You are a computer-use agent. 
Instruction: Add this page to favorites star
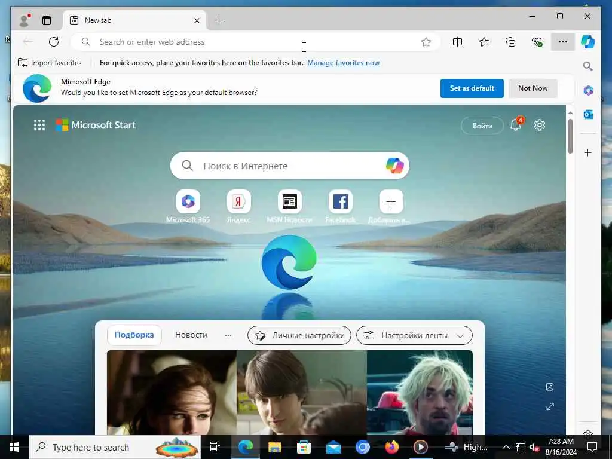[426, 42]
